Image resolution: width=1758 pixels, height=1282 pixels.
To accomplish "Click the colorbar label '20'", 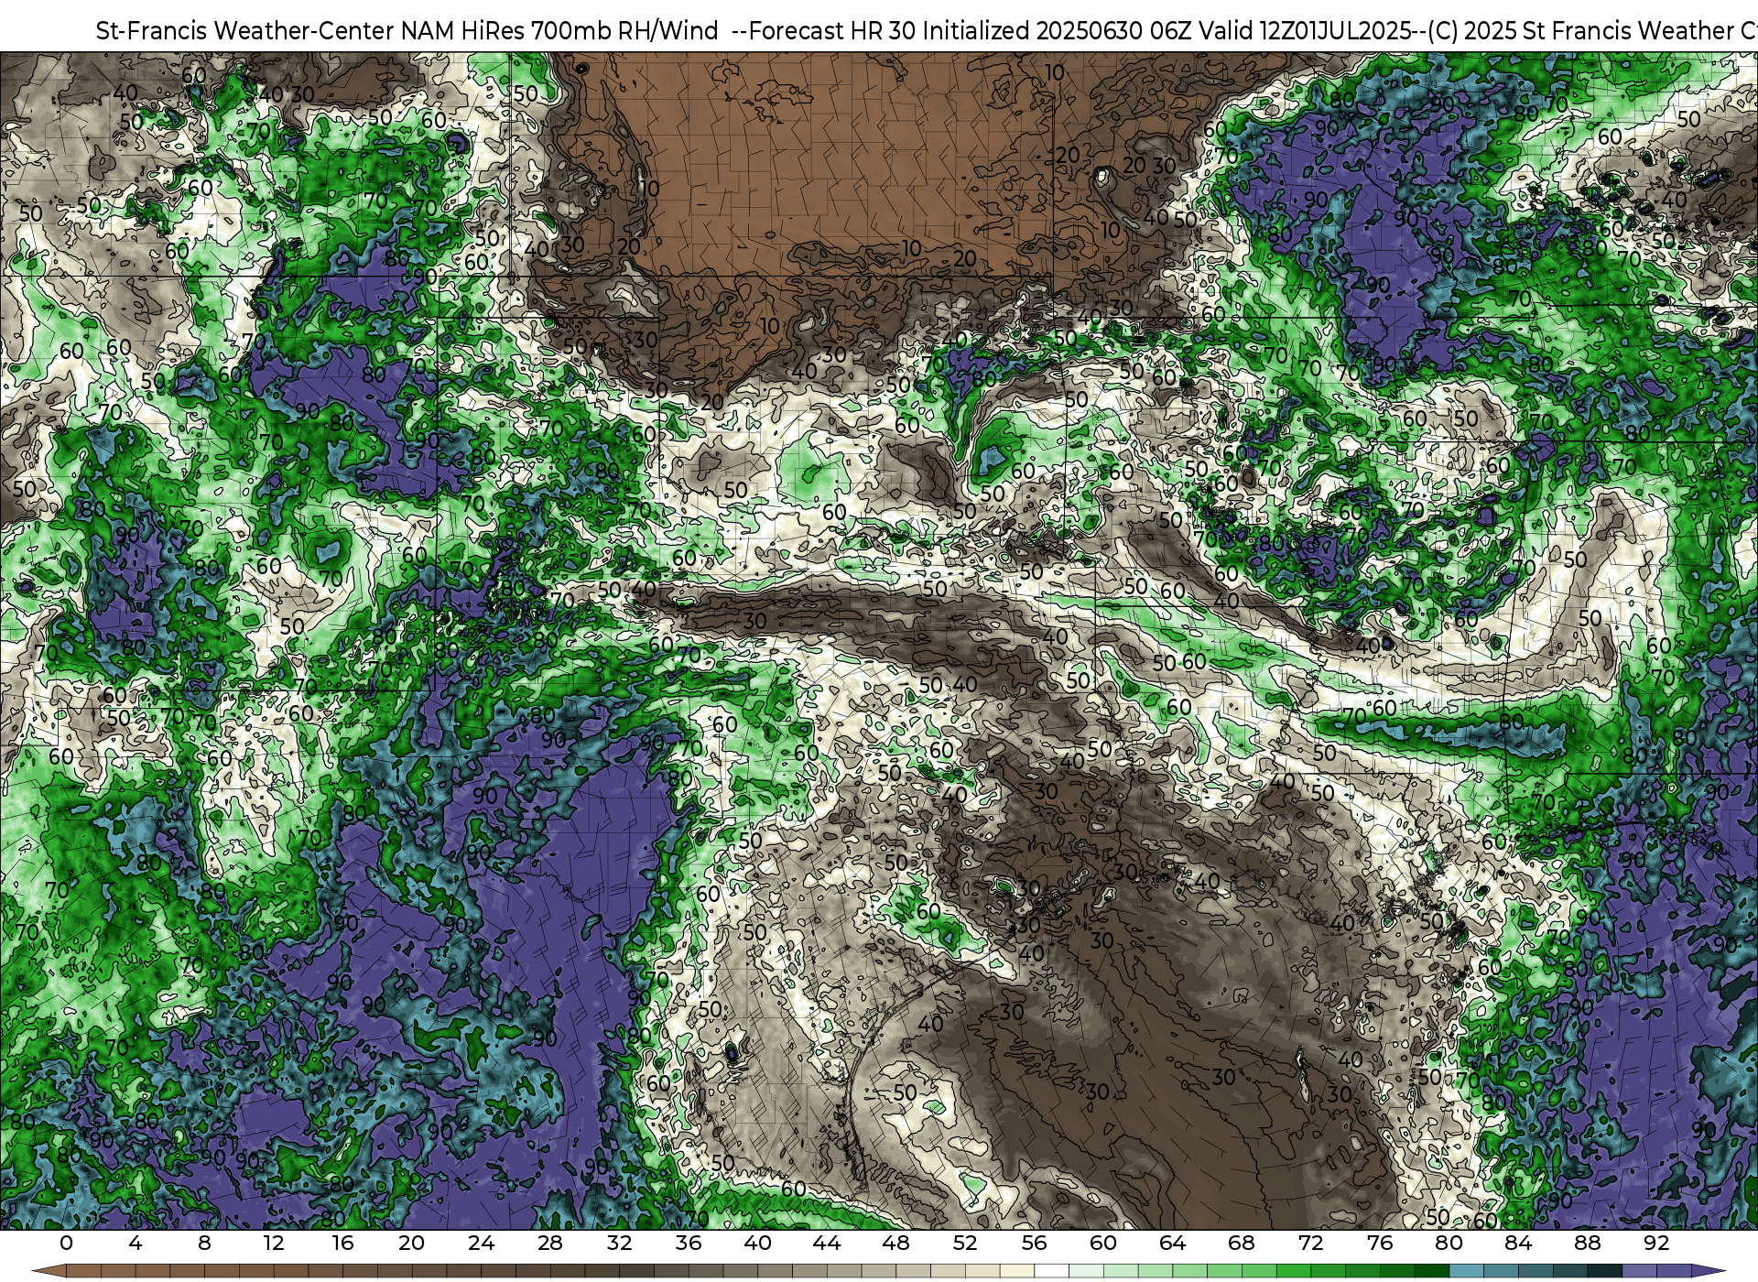I will point(412,1243).
